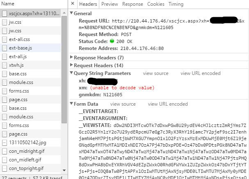
Task: Select the ext-base.js request
Action: pos(30,48)
